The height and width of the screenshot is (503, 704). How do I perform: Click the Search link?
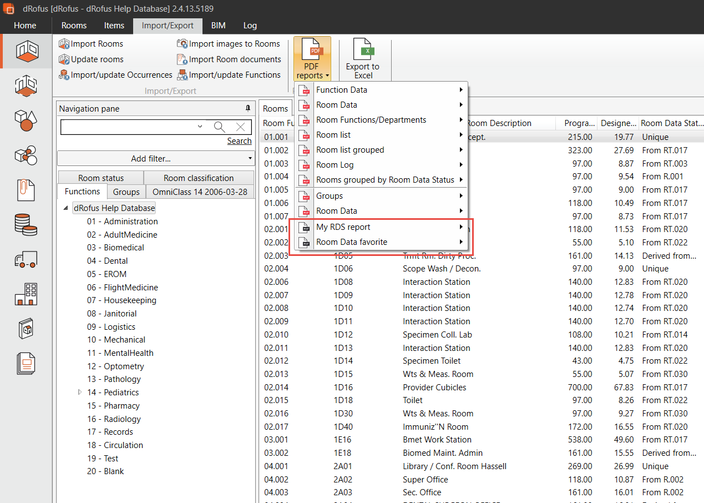239,141
